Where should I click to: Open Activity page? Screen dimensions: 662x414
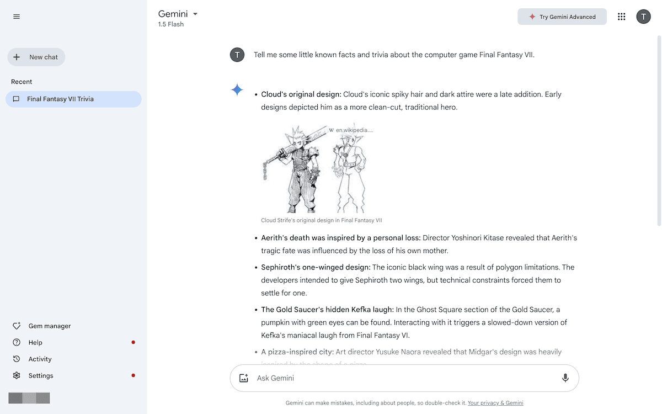click(x=40, y=359)
